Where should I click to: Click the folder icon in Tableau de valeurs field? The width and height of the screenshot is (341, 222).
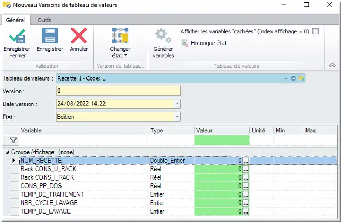pyautogui.click(x=301, y=78)
